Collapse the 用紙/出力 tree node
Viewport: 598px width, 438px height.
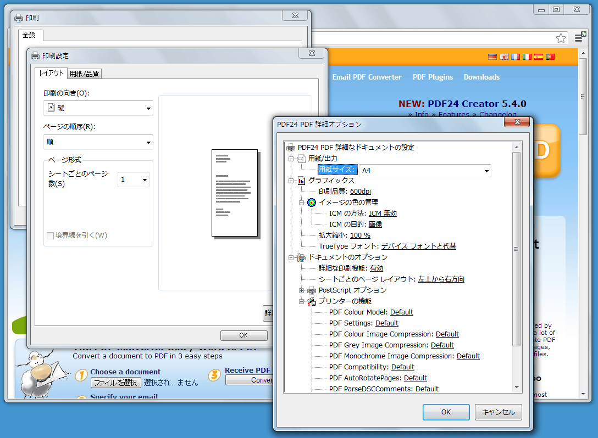[291, 159]
